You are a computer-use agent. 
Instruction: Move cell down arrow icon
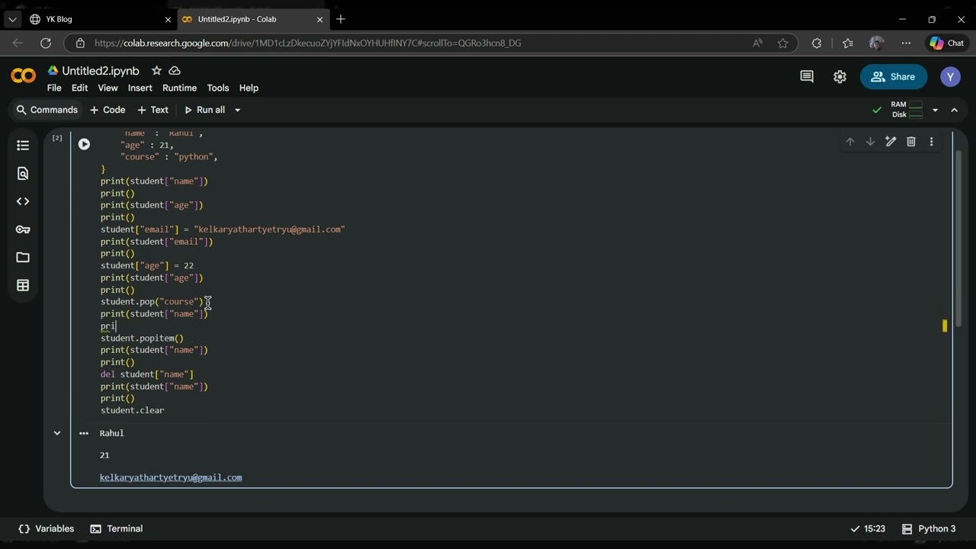click(x=870, y=142)
